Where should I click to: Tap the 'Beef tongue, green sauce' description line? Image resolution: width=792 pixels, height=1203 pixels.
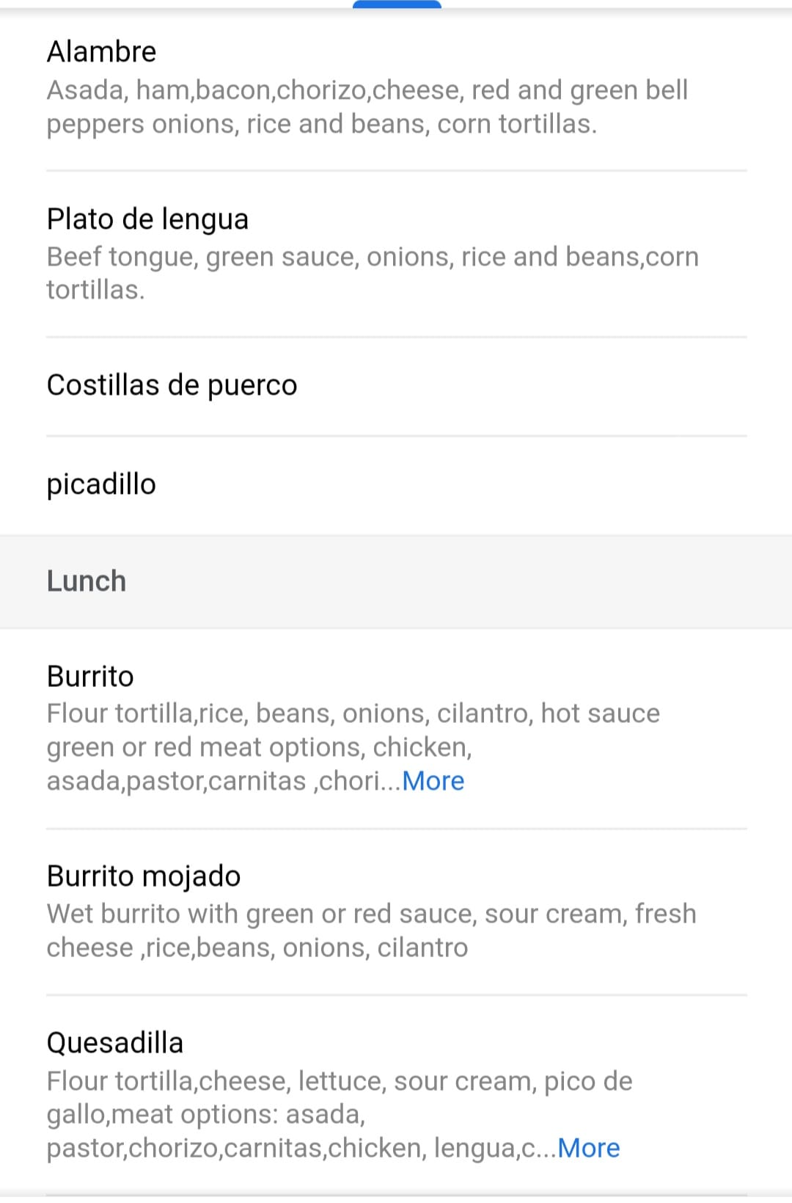click(x=372, y=257)
